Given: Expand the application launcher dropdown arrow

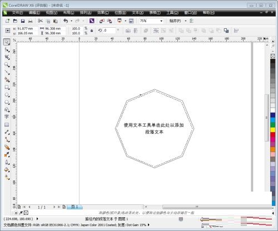Looking at the screenshot, I should (125, 21).
